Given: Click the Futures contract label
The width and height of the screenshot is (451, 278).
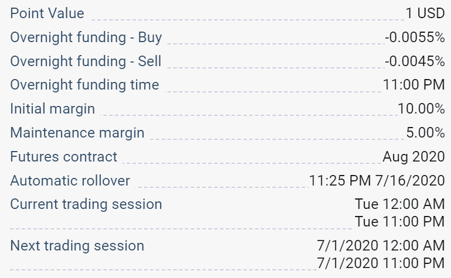Looking at the screenshot, I should tap(63, 157).
